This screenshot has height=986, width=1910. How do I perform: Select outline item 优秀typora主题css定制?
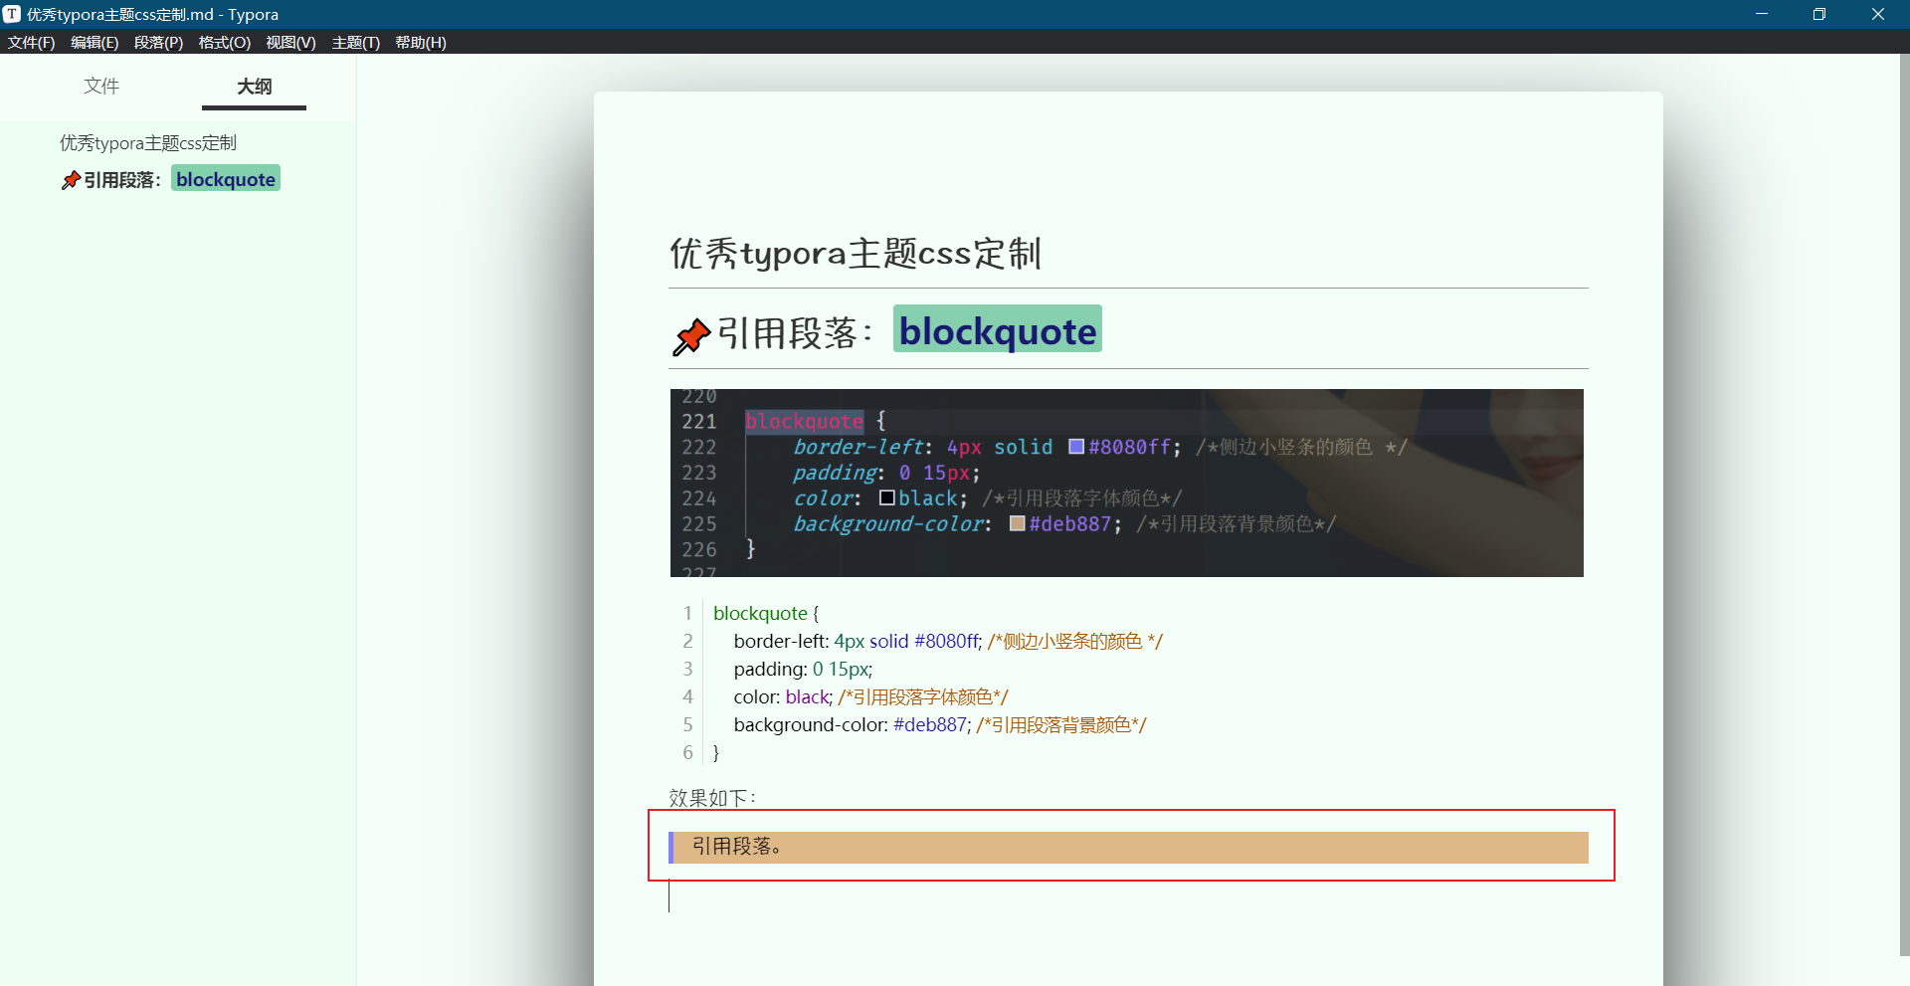pyautogui.click(x=148, y=143)
